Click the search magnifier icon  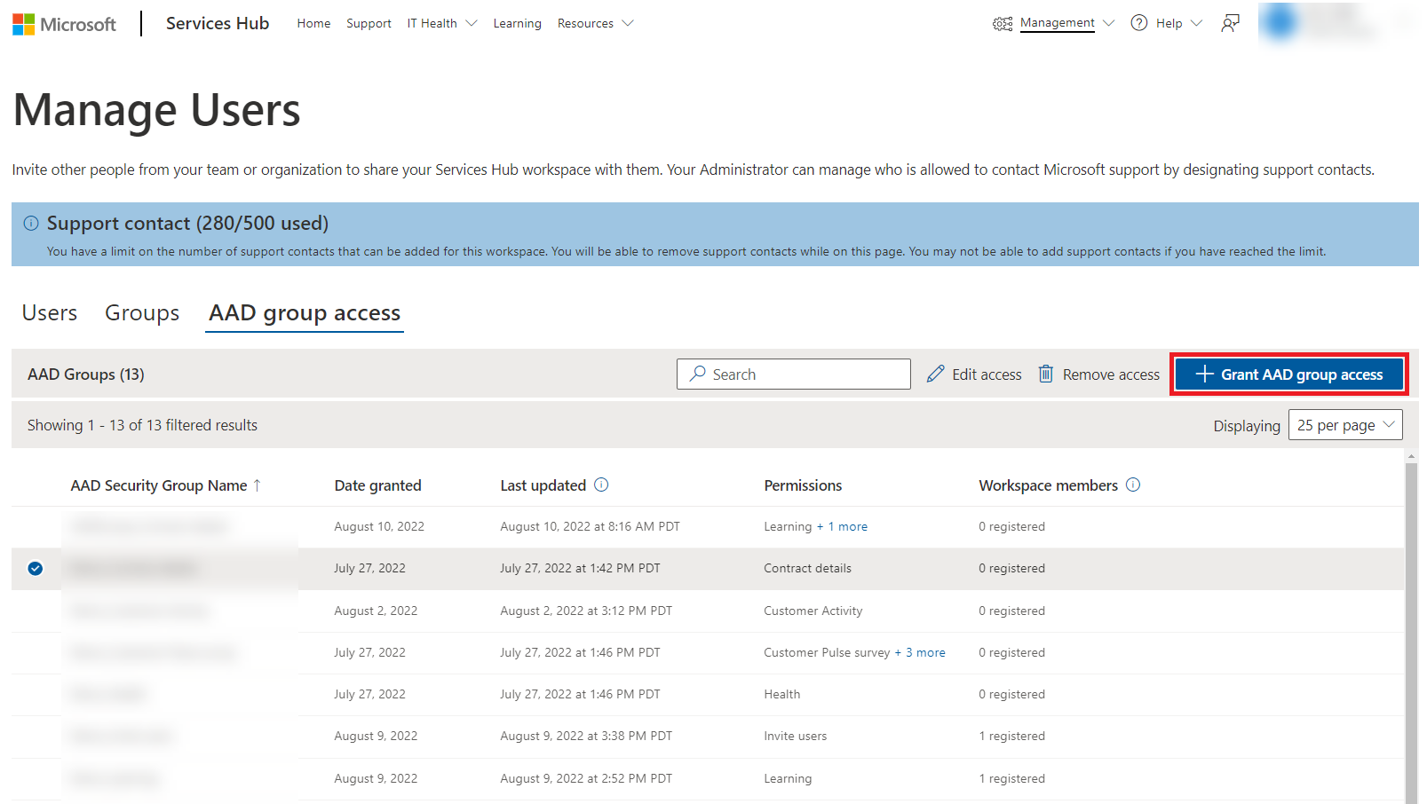click(698, 374)
